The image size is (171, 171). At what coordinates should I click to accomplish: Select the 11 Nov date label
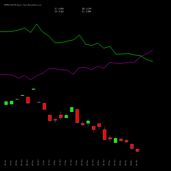point(43,163)
